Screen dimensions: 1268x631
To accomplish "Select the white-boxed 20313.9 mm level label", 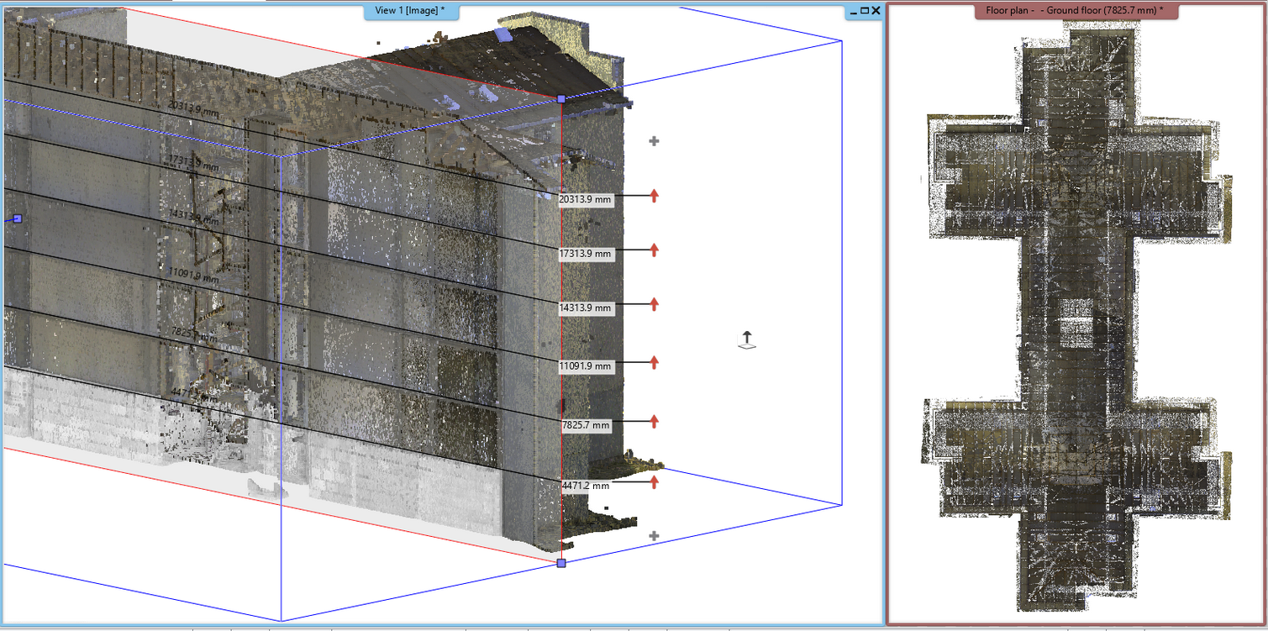I will [585, 199].
